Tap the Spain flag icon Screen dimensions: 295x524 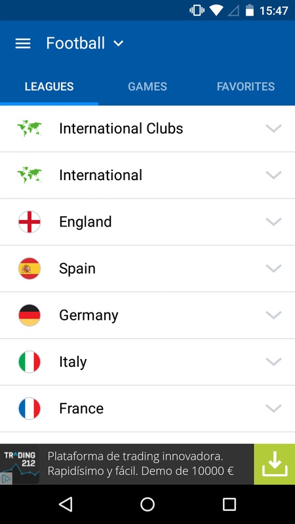coord(29,269)
